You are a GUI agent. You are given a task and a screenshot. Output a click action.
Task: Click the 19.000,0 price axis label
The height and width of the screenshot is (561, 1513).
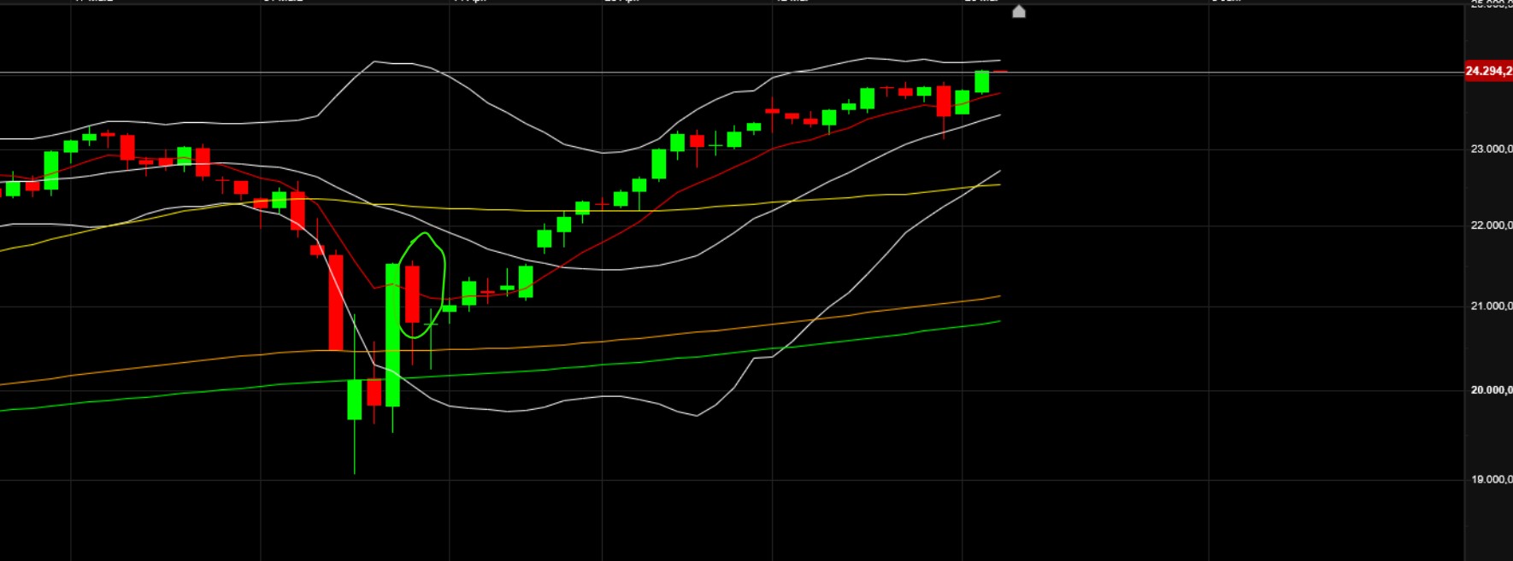point(1492,479)
